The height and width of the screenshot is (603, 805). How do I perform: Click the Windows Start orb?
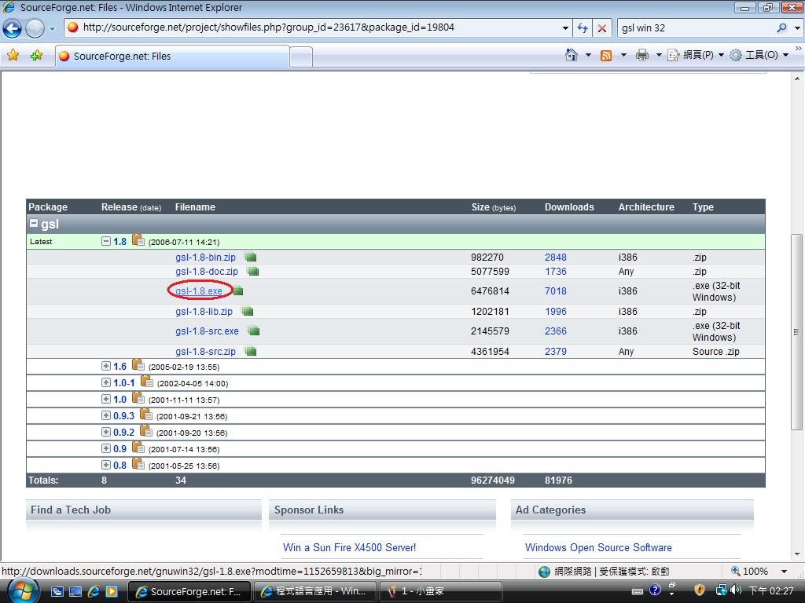pos(21,590)
